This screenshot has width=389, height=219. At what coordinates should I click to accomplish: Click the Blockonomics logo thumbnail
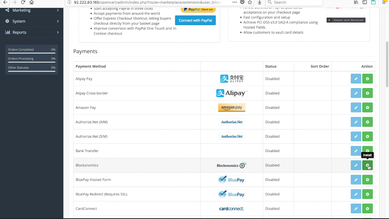232,165
